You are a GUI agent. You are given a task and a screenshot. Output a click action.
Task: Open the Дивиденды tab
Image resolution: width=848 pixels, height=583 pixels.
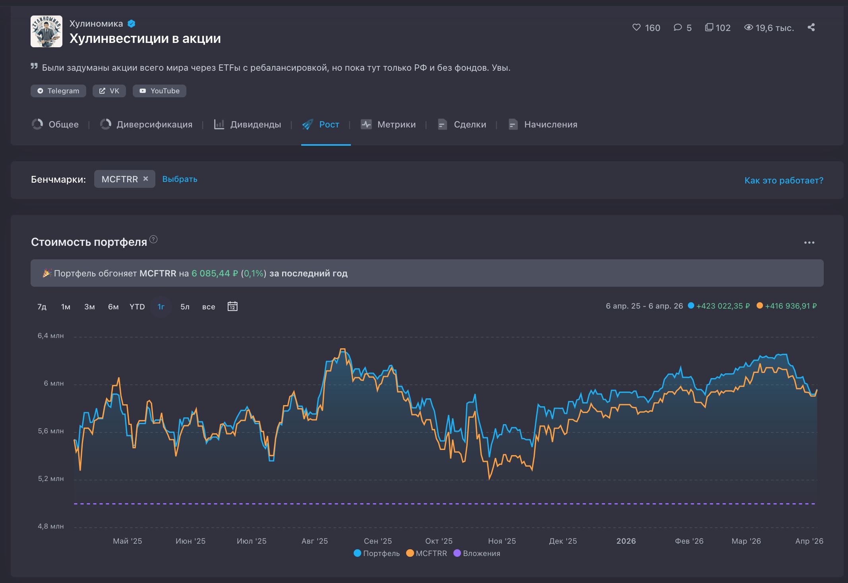tap(248, 125)
